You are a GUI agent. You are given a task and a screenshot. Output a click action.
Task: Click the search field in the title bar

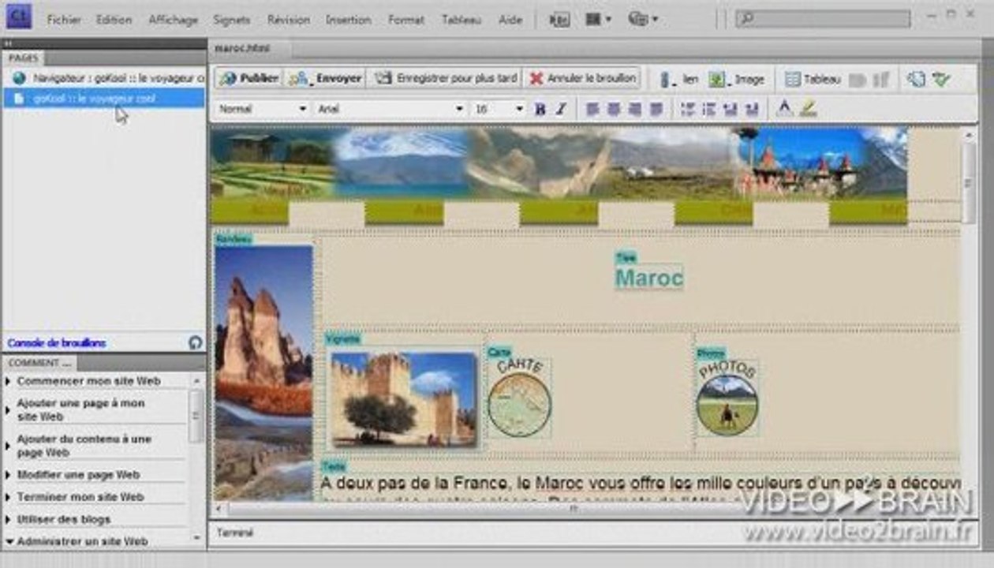[823, 19]
